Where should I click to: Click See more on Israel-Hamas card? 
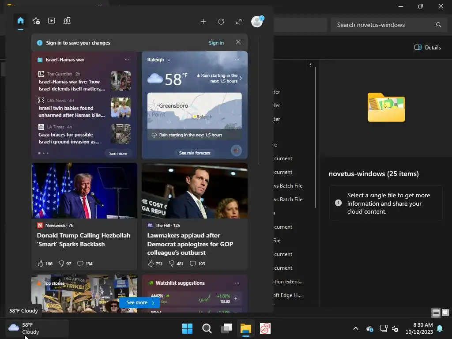(118, 153)
